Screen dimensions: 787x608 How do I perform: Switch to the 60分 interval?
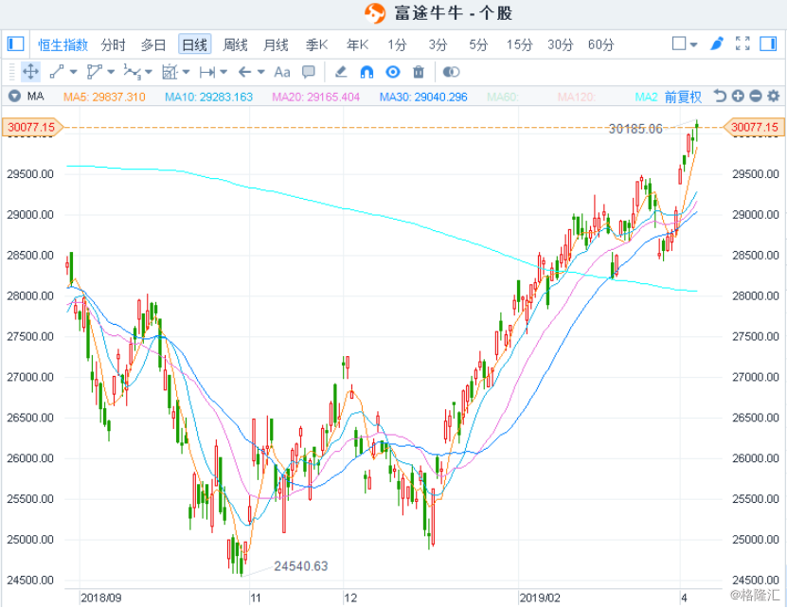(x=600, y=45)
